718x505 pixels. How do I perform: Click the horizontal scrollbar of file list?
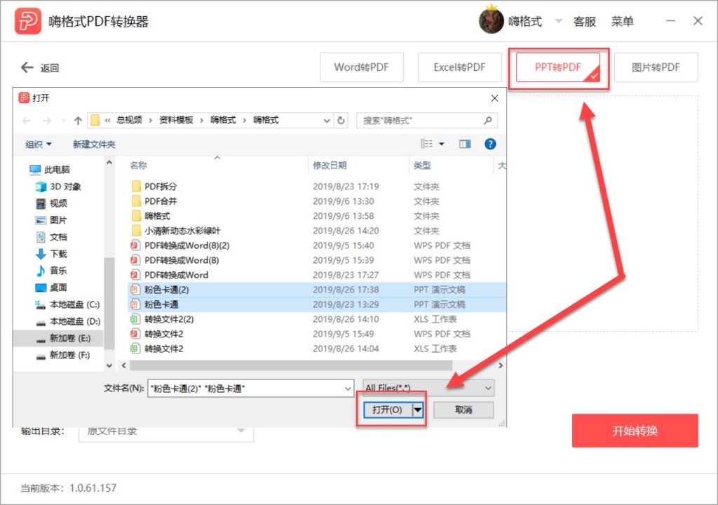[x=291, y=365]
